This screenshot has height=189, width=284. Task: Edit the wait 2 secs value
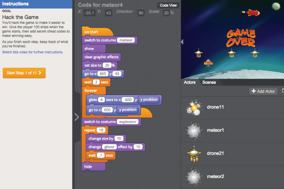(96, 82)
